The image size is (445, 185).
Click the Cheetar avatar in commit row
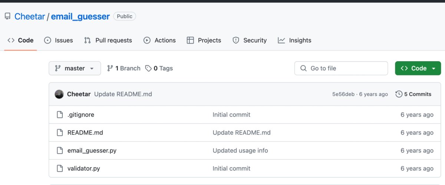point(59,94)
